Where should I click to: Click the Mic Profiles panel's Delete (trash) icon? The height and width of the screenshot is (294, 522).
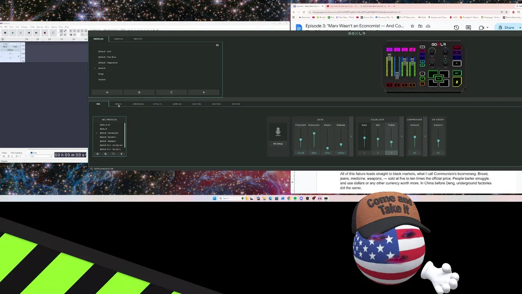121,154
